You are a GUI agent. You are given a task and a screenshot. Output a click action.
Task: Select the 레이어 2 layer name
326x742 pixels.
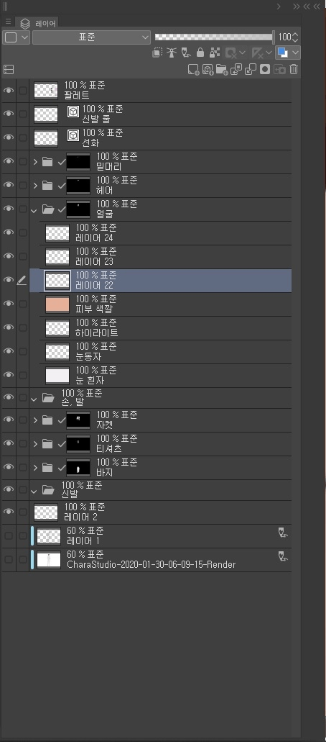click(81, 517)
